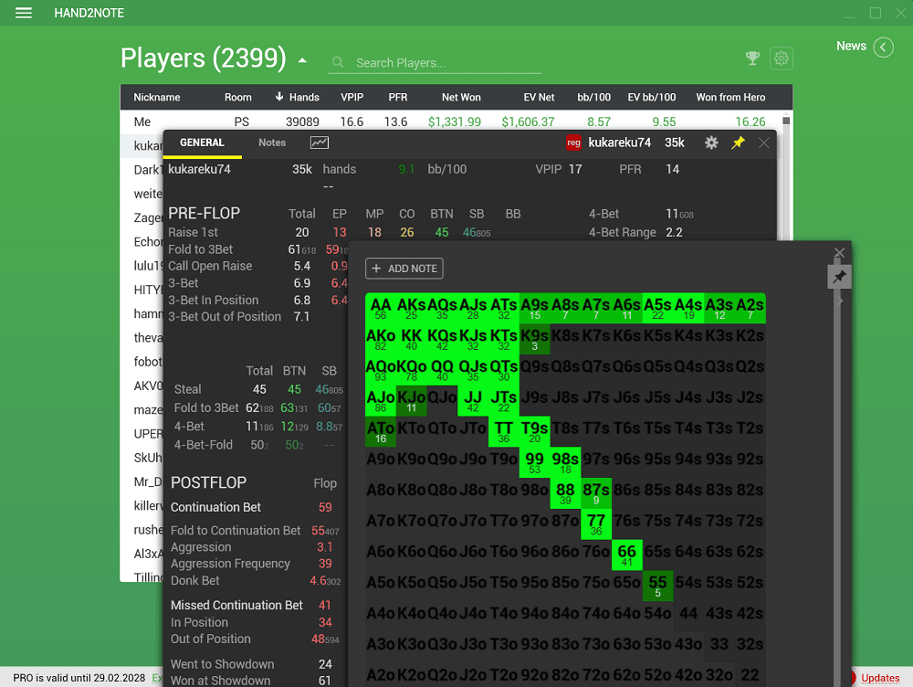Click the ATo hand cell
This screenshot has width=913, height=687.
tap(381, 431)
